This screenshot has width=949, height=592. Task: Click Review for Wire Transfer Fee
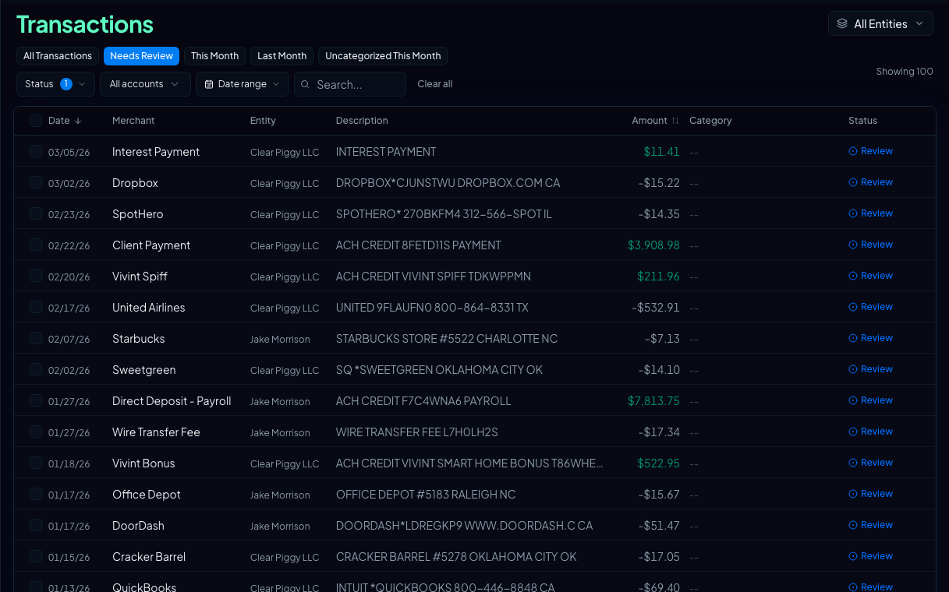[x=870, y=432]
